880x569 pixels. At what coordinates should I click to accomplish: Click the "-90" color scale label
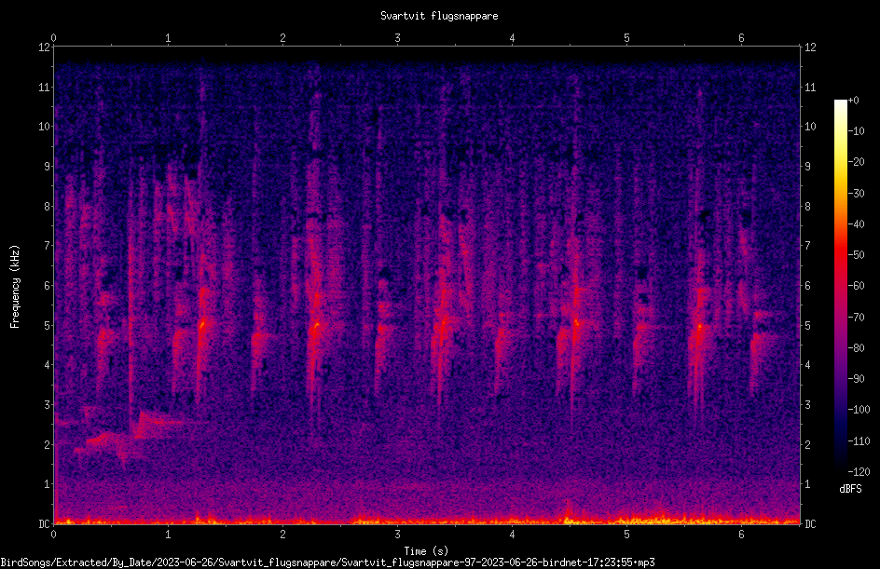[856, 379]
